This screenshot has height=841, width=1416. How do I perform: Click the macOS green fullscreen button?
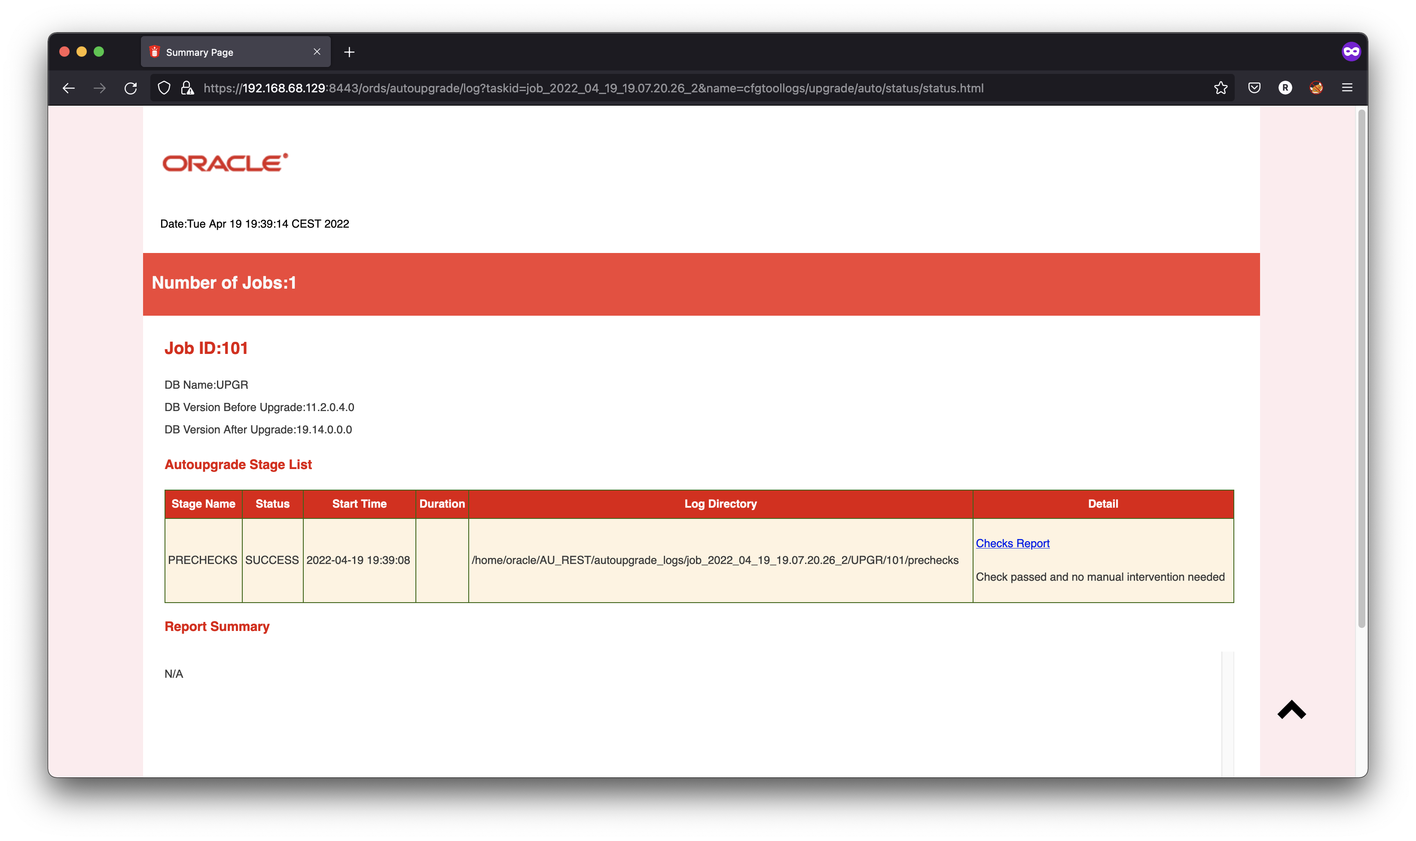pyautogui.click(x=99, y=52)
